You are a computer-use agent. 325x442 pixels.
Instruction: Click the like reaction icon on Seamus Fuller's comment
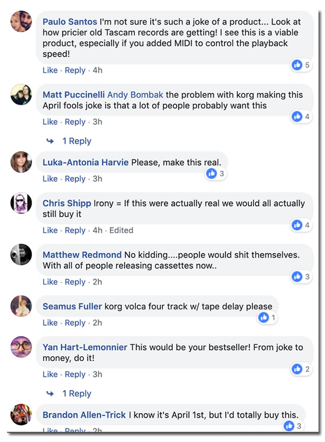click(264, 317)
